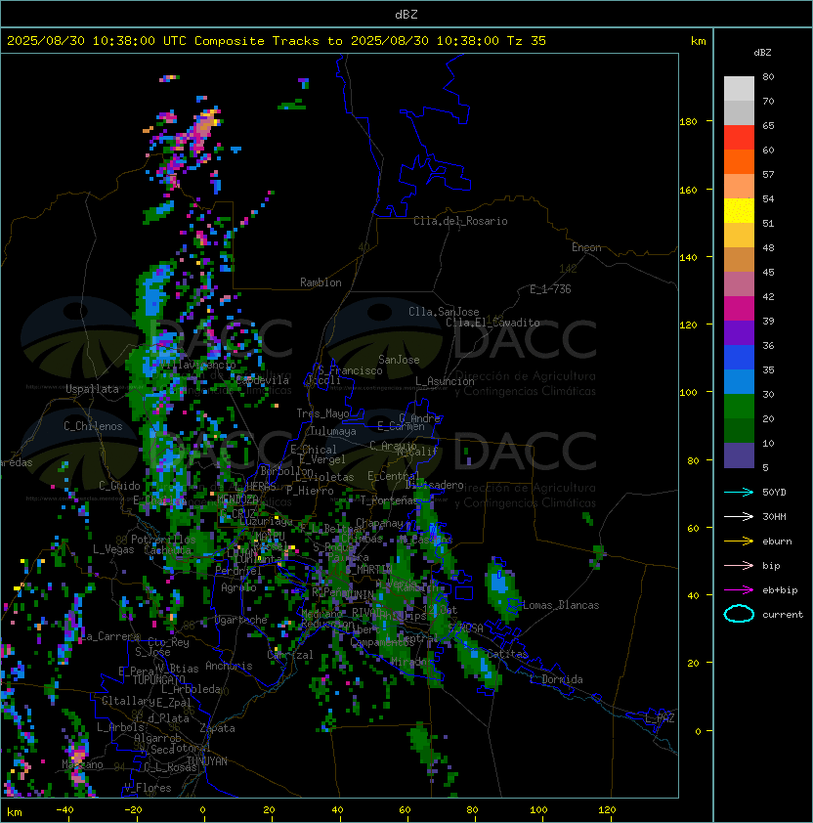This screenshot has height=823, width=813.
Task: Click the Anchoris label
Action: (229, 666)
